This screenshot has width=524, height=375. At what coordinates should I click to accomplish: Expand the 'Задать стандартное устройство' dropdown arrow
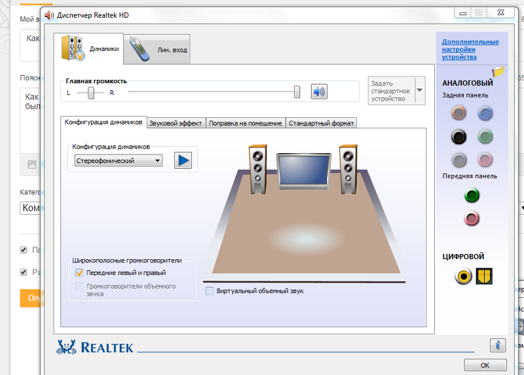(420, 90)
